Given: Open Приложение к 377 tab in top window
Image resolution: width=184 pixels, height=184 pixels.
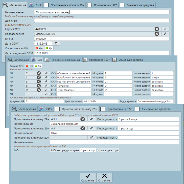Looking at the screenshot, I should point(102,5).
